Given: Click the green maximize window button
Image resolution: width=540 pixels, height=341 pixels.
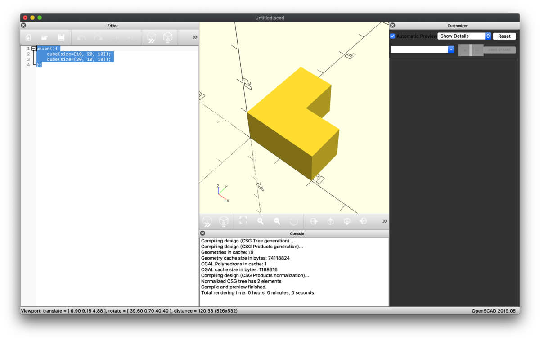Looking at the screenshot, I should 40,18.
